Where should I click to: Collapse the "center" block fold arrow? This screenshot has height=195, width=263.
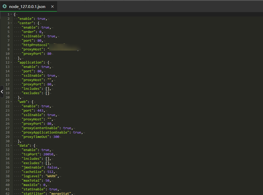[11, 23]
